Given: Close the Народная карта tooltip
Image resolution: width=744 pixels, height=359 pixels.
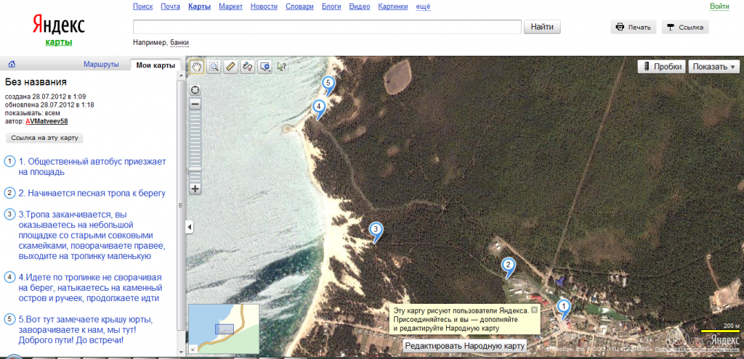Looking at the screenshot, I should click(534, 310).
